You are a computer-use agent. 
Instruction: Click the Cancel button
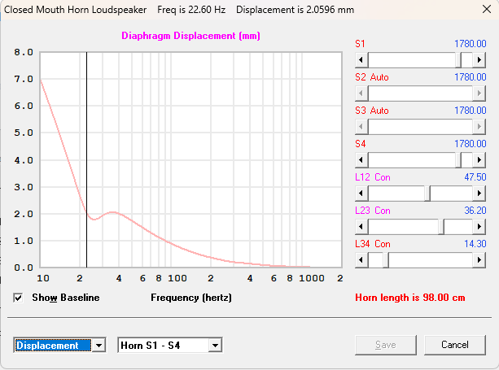tap(455, 345)
